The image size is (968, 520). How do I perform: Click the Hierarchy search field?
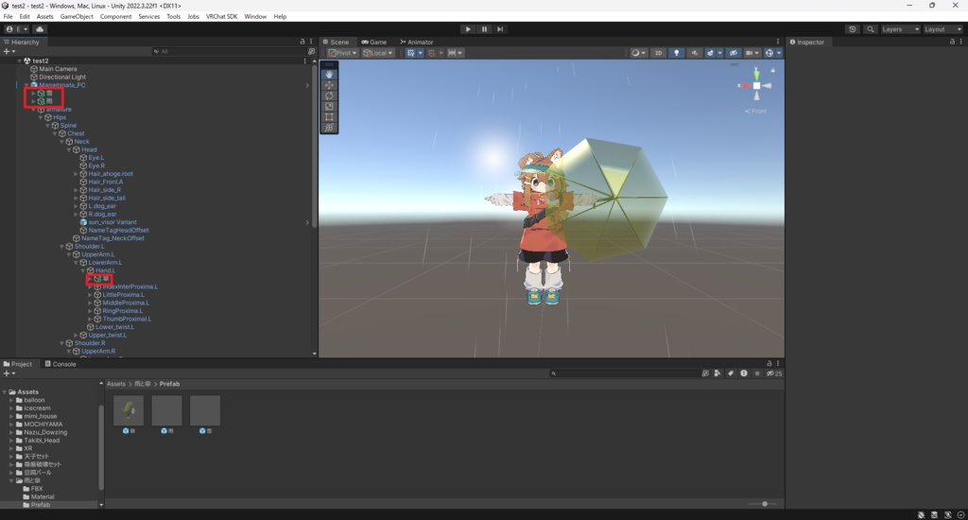point(229,51)
